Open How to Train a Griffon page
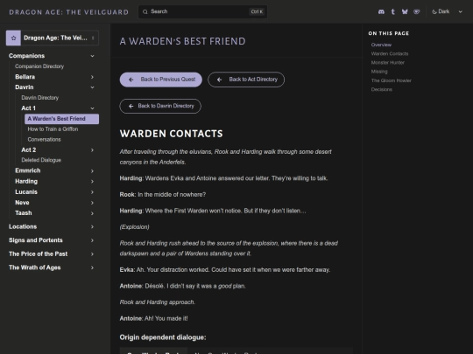Screen dimensions: 473x354 pos(53,129)
